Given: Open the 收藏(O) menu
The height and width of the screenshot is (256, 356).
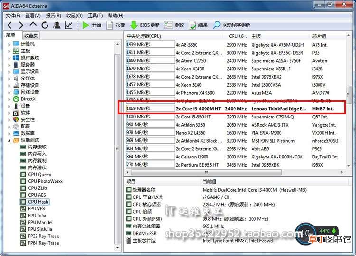Looking at the screenshot, I should pos(75,16).
